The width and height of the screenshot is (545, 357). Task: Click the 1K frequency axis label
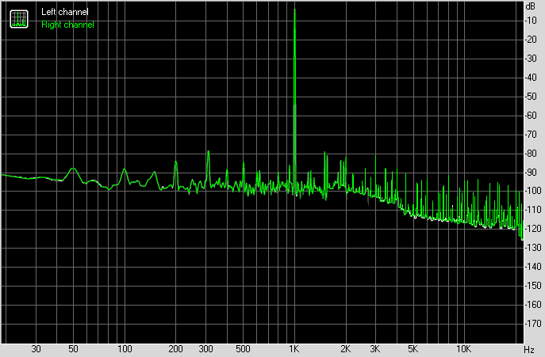294,349
